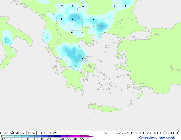The height and width of the screenshot is (140, 181).
Task: Click the above-50 arrow tip of legend
Action: 90,136
